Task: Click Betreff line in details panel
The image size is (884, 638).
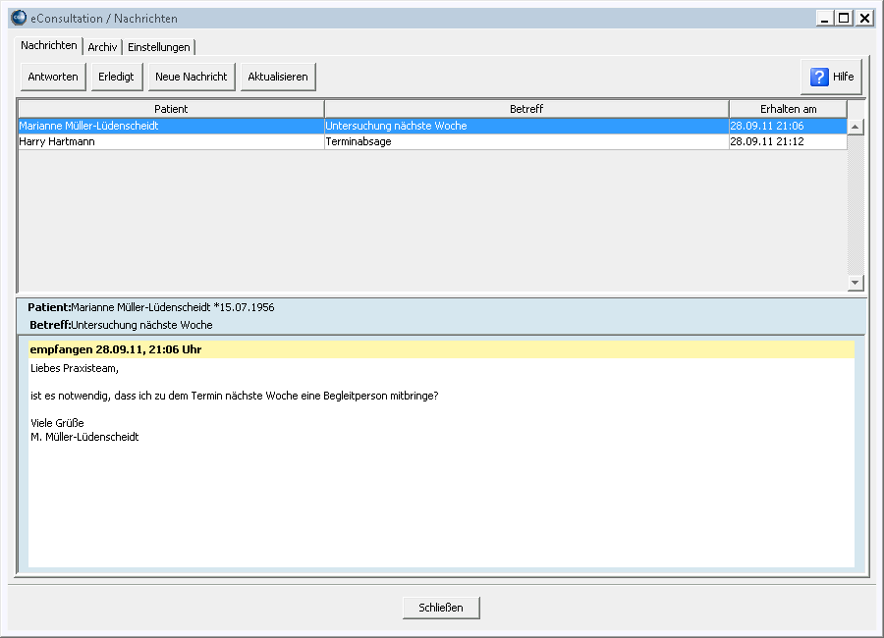Action: point(121,325)
